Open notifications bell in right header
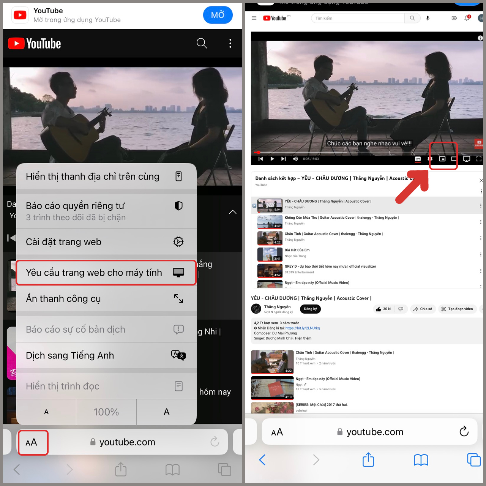The height and width of the screenshot is (486, 486). tap(467, 18)
